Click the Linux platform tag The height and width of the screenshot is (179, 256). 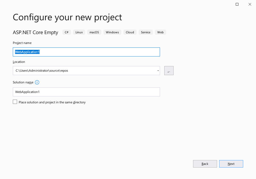(x=79, y=32)
